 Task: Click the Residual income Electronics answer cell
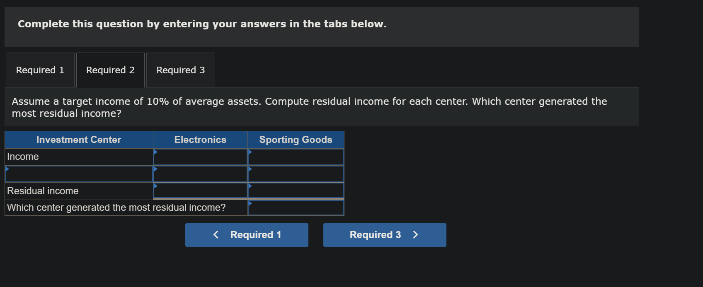coord(200,191)
